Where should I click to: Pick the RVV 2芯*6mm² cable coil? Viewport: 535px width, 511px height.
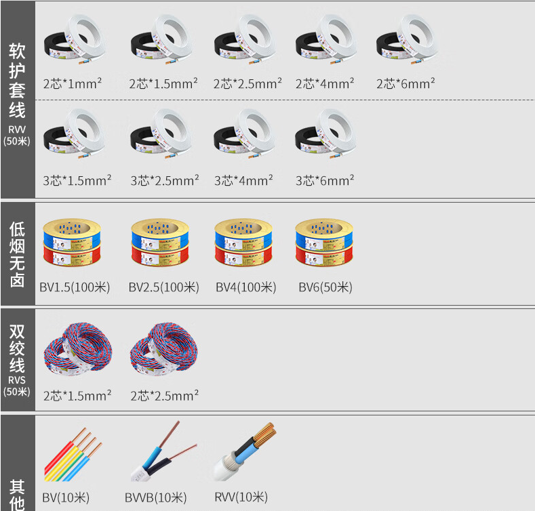click(407, 40)
